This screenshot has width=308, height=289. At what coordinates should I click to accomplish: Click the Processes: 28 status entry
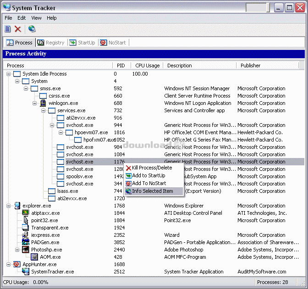pyautogui.click(x=272, y=282)
